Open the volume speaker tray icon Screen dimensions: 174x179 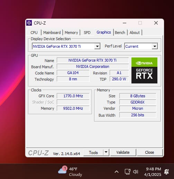pyautogui.click(x=135, y=172)
